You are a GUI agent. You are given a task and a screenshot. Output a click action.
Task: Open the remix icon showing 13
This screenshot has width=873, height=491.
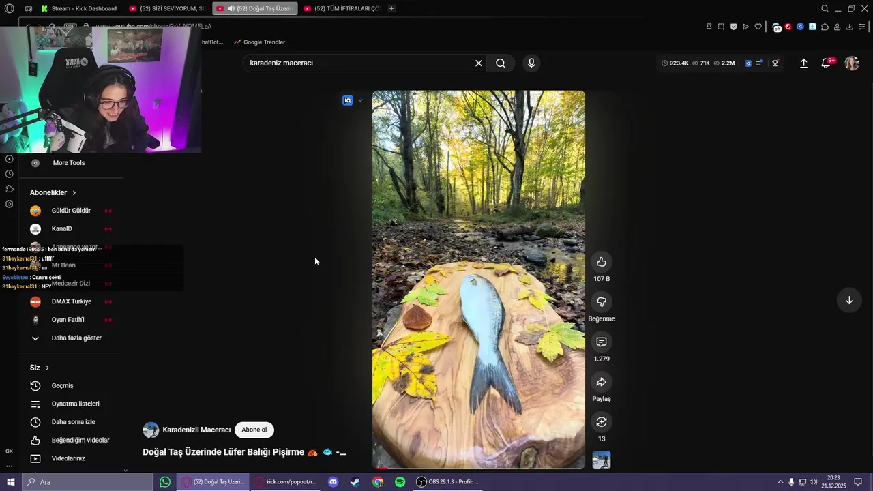tap(602, 422)
